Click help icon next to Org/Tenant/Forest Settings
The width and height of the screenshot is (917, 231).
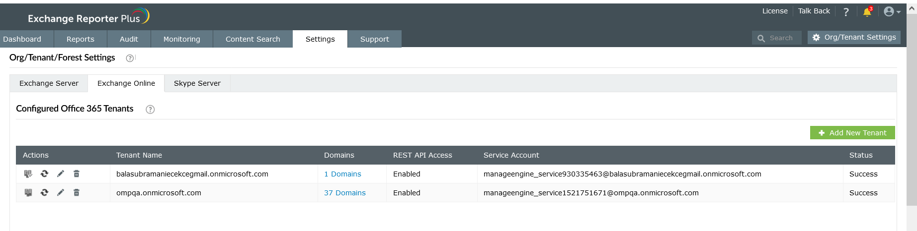point(130,58)
